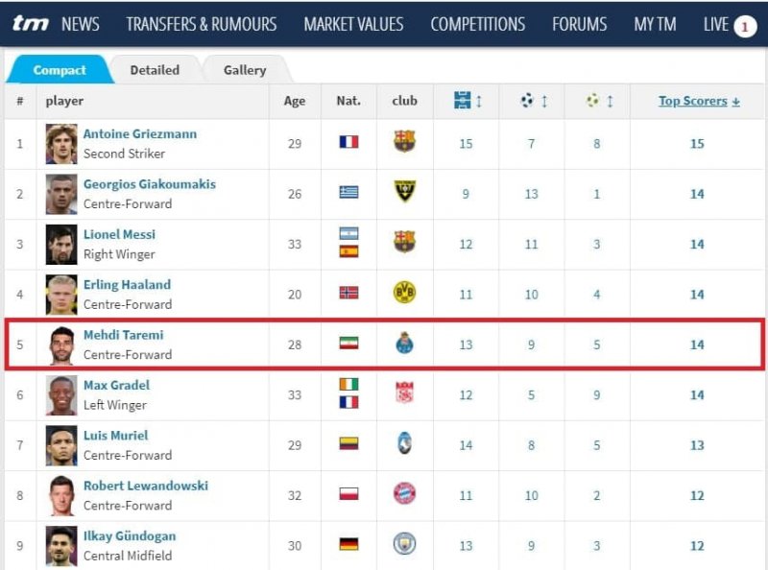Open the LIVE notification badge
Screen dimensions: 768x570
746,26
